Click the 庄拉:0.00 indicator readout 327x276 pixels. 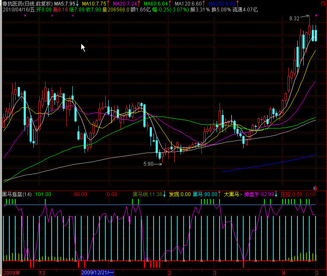pos(291,194)
